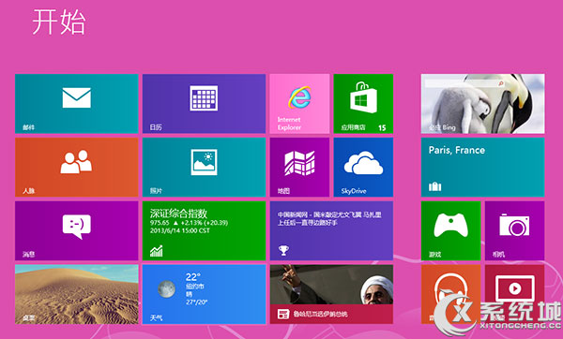563x339 pixels.
Task: Launch Internet Explorer tile
Action: tap(299, 104)
